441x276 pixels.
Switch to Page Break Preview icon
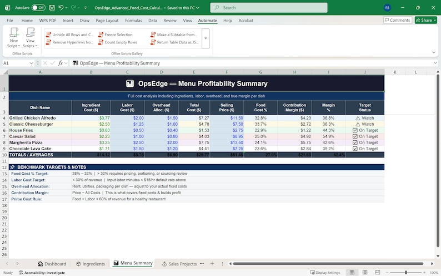tap(378, 272)
